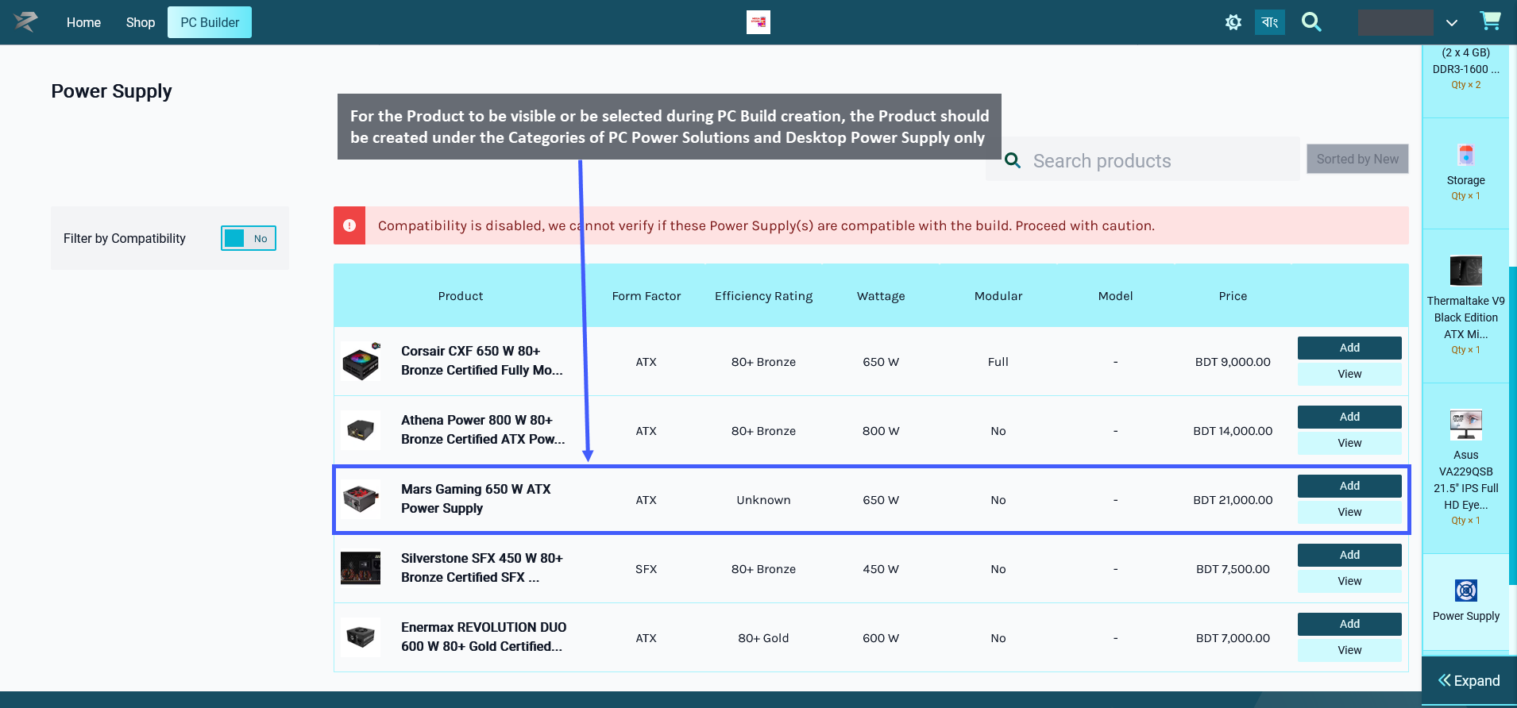Add Enermax REVOLUTION DUO 600 W
Viewport: 1517px width, 708px height.
[1349, 624]
